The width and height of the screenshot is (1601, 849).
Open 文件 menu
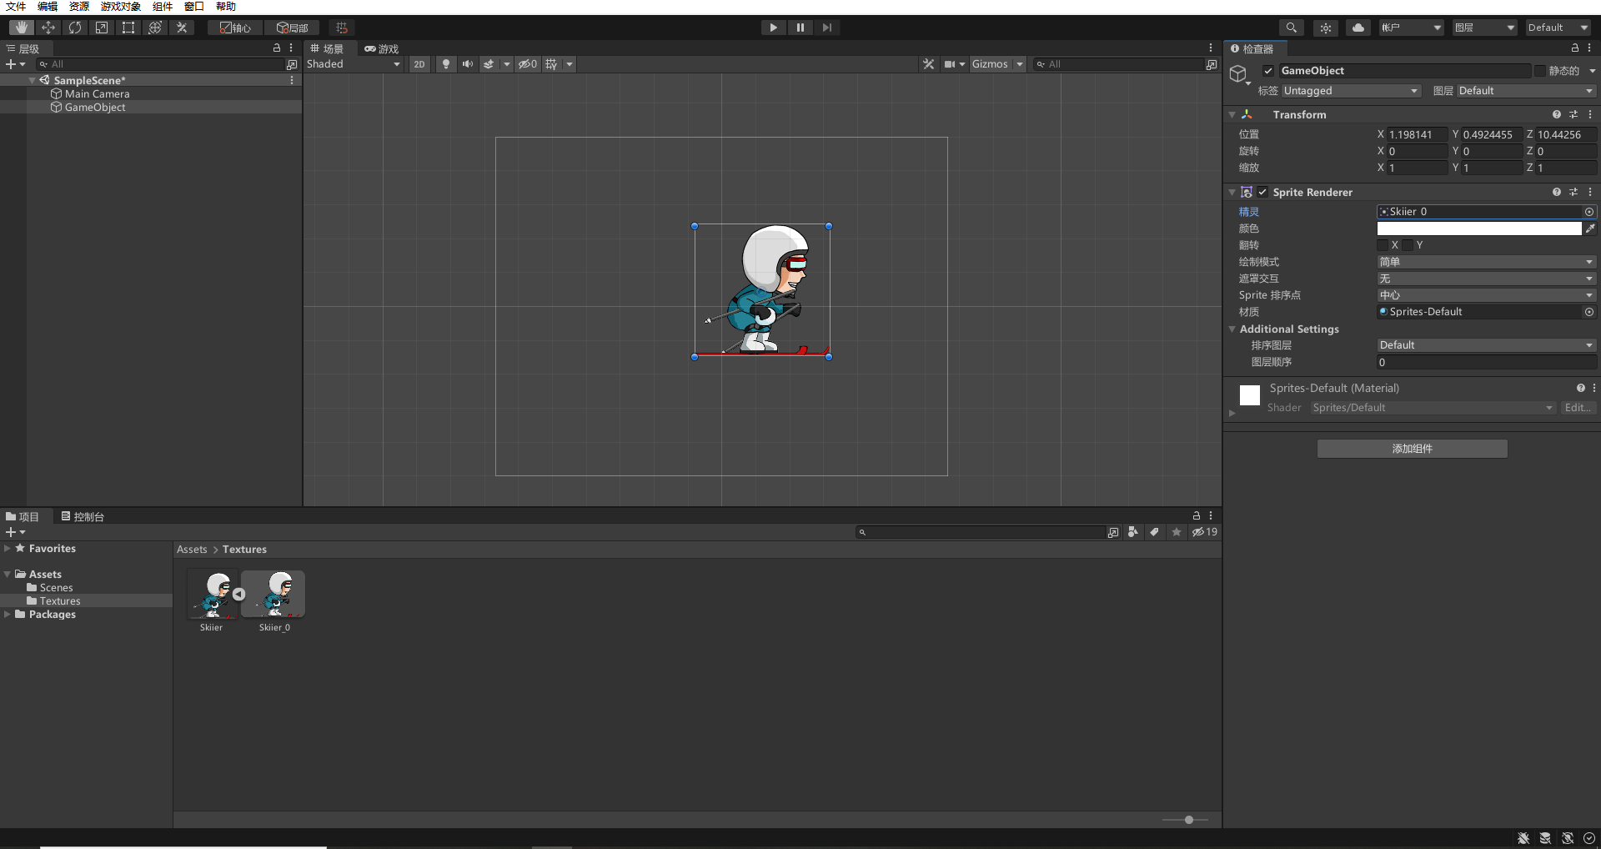[x=16, y=7]
